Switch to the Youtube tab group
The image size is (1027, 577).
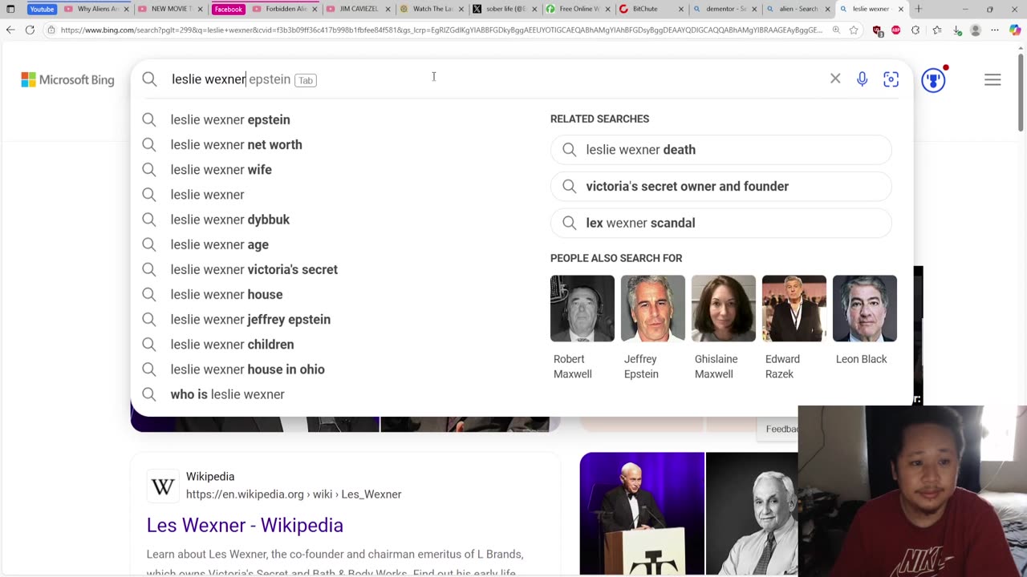pos(42,9)
